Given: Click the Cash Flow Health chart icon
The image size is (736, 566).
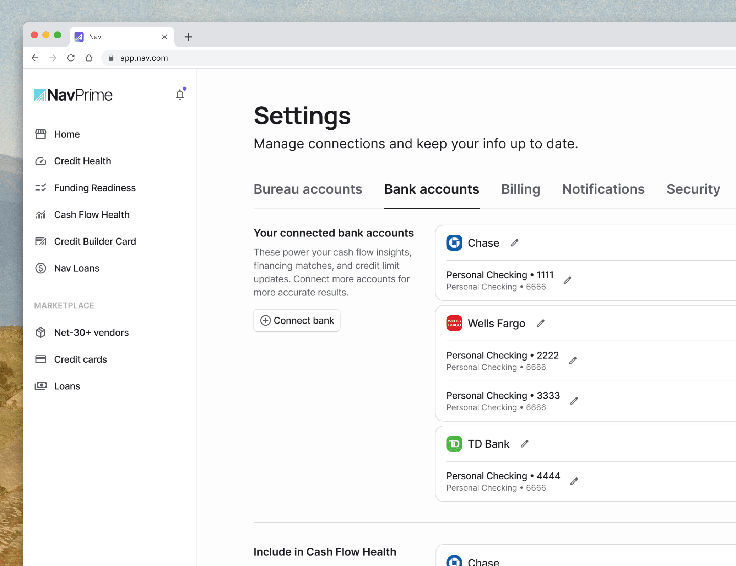Looking at the screenshot, I should click(x=40, y=215).
